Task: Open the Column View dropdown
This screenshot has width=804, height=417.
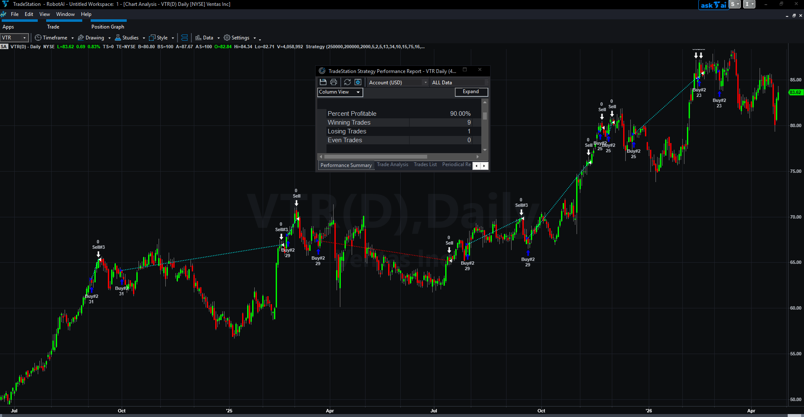Action: 340,92
